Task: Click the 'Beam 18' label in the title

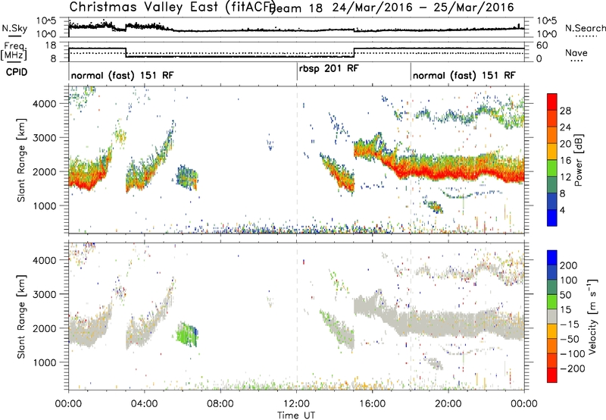Action: (296, 8)
